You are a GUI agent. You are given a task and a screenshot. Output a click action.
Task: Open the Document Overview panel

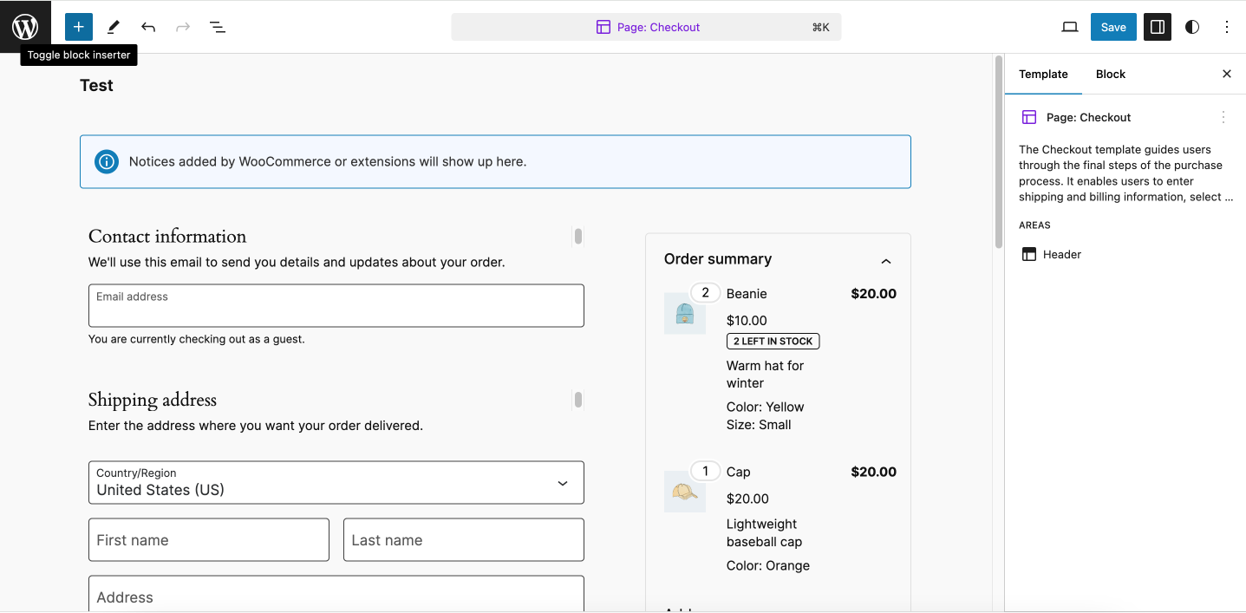(218, 27)
